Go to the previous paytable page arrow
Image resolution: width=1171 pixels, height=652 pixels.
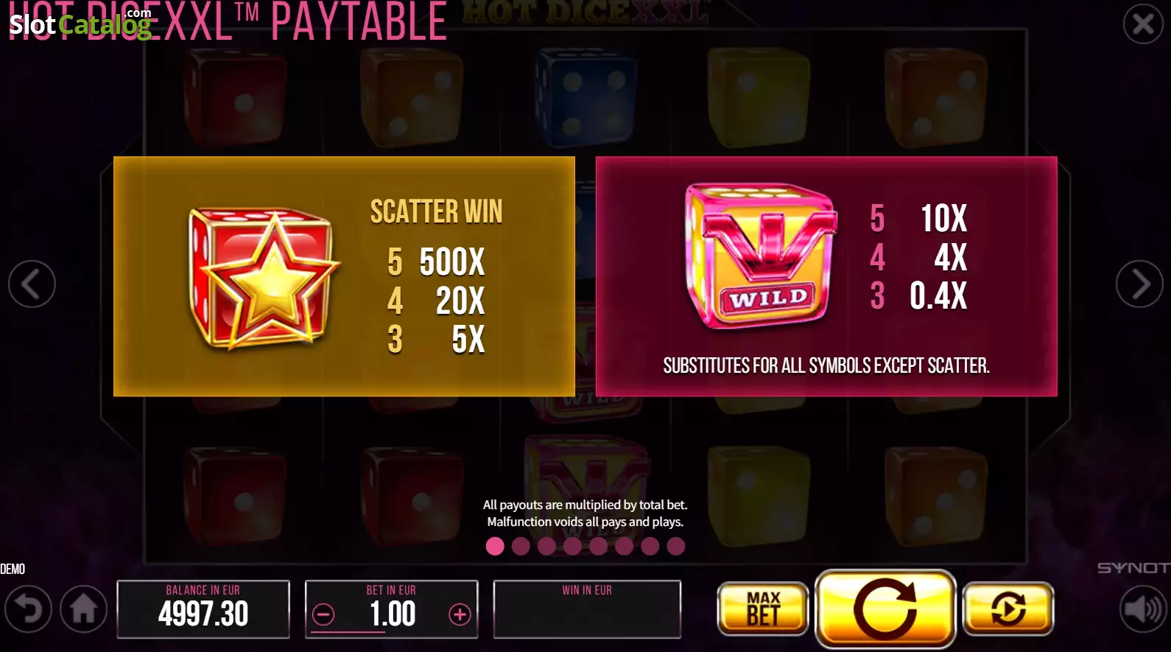point(32,284)
